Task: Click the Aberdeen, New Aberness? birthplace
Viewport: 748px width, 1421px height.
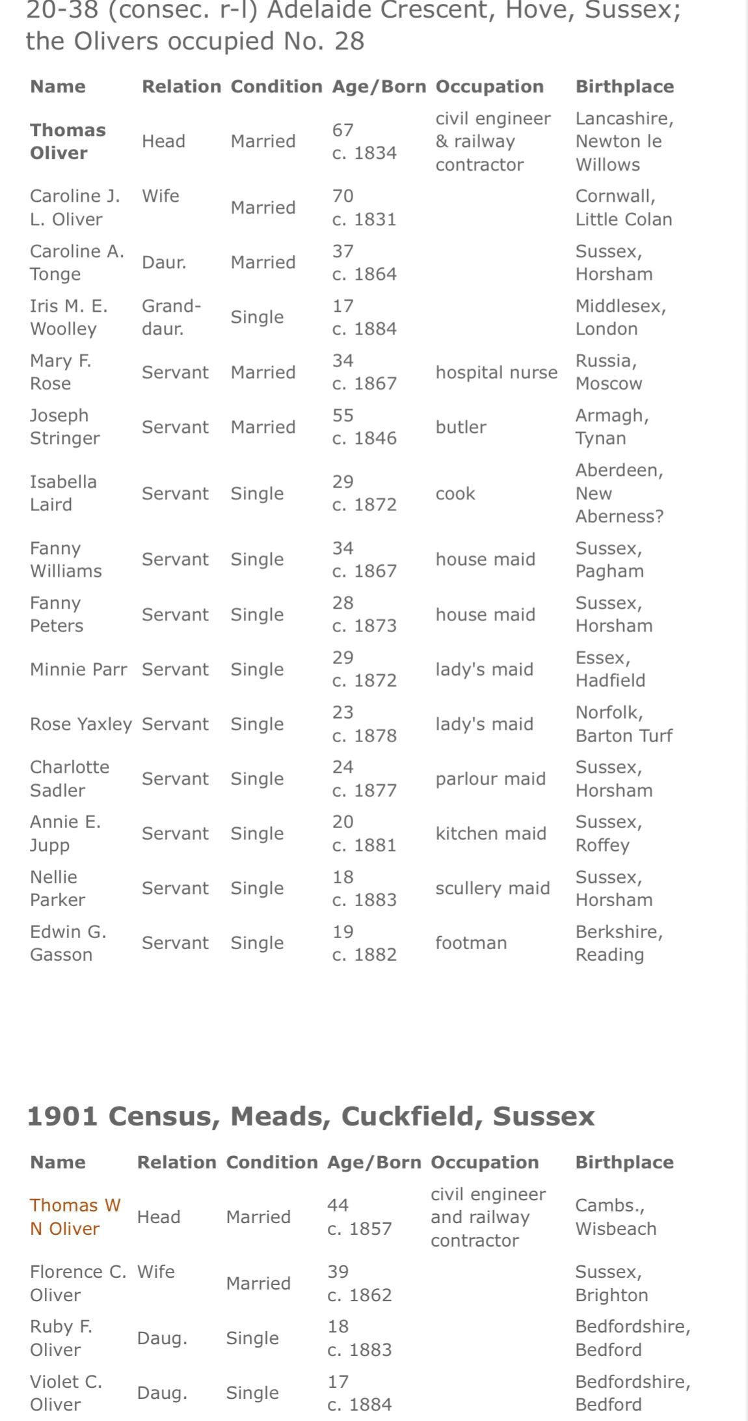Action: click(x=619, y=493)
